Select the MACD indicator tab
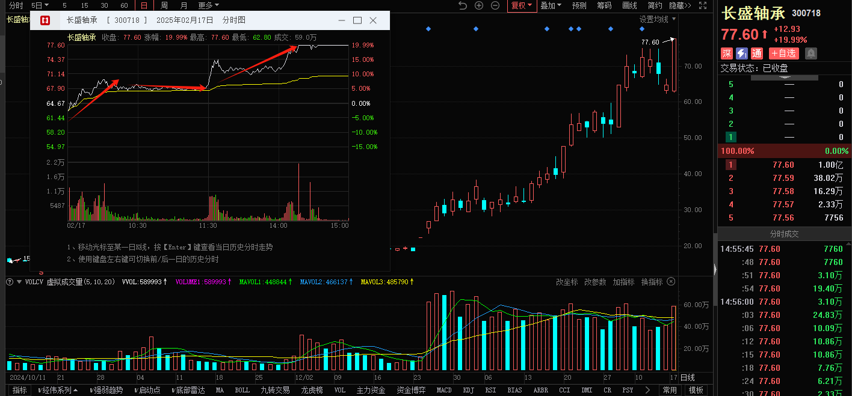 pyautogui.click(x=444, y=390)
